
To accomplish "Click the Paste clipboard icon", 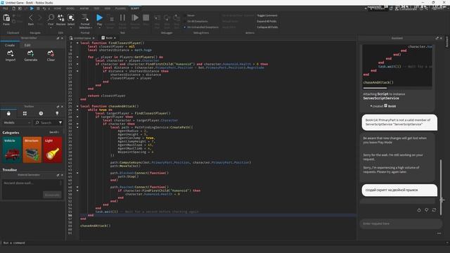I will point(6,18).
